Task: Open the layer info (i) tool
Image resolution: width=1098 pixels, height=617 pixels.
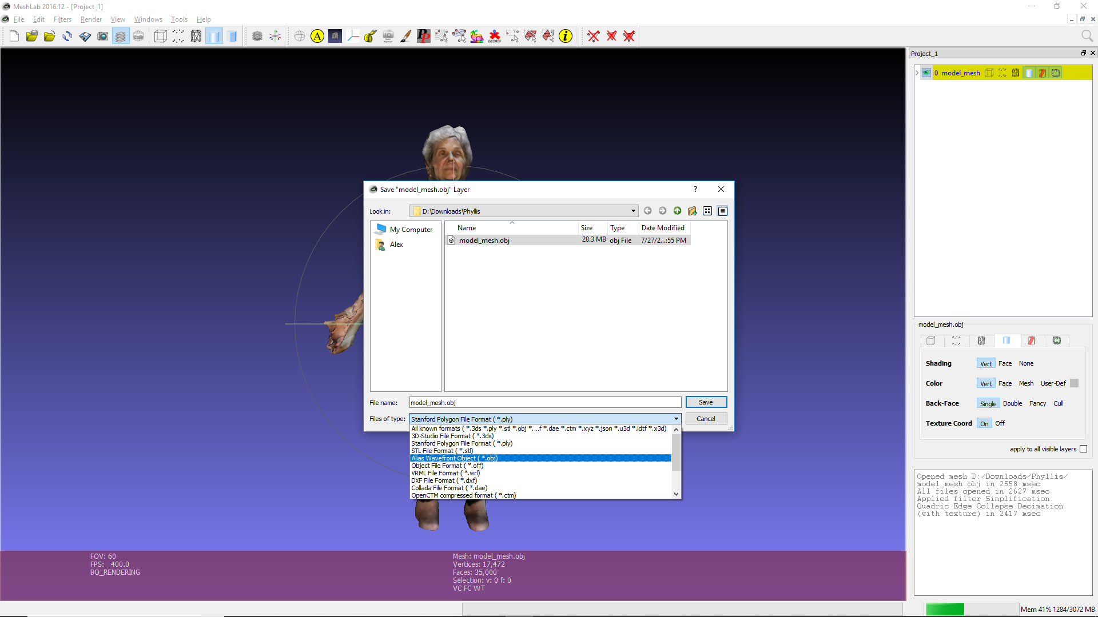Action: 566,35
